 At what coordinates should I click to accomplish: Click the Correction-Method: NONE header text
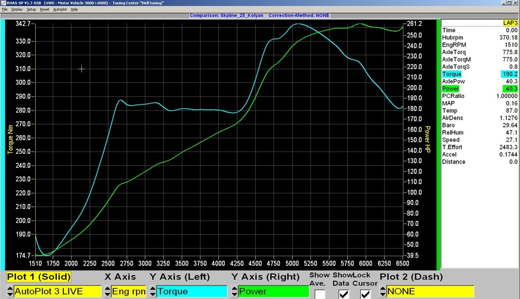299,15
